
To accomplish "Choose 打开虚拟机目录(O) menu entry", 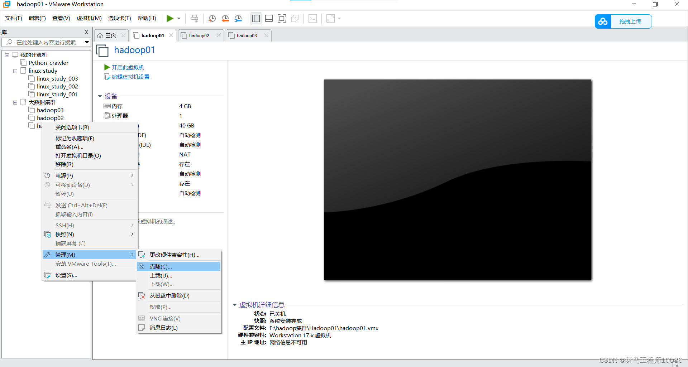I will pyautogui.click(x=90, y=156).
